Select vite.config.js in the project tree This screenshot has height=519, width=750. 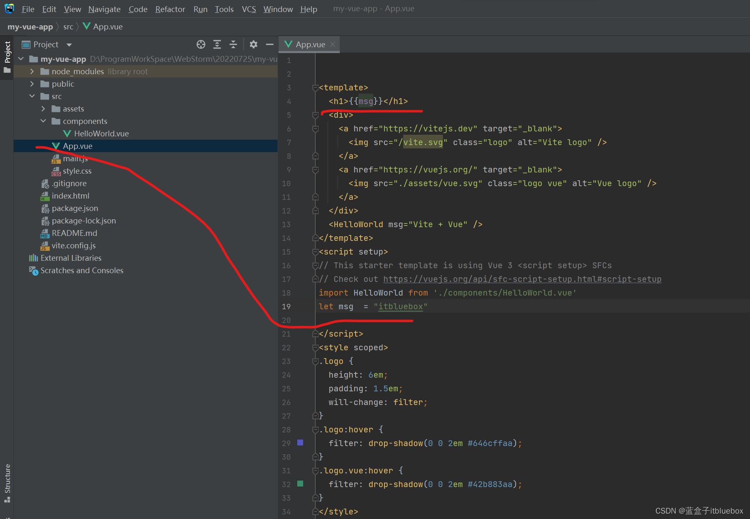[74, 245]
